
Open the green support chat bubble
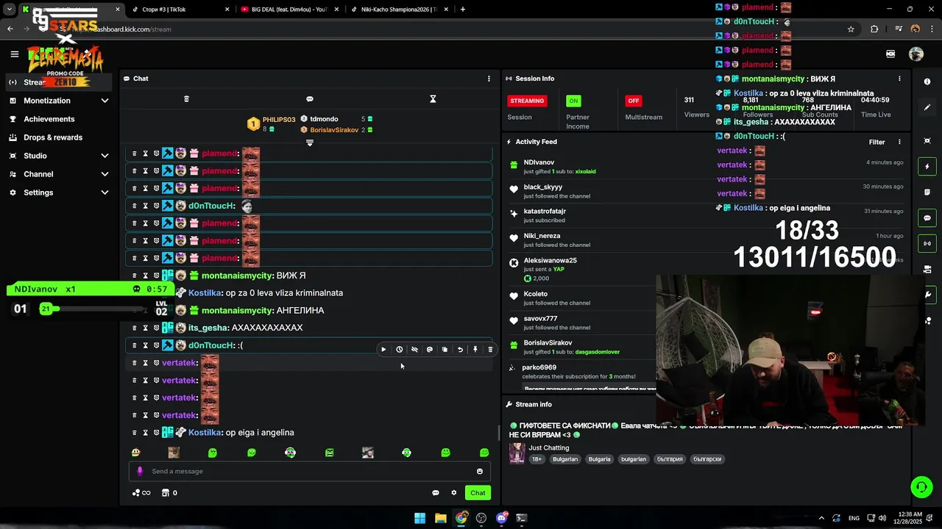[x=921, y=486]
